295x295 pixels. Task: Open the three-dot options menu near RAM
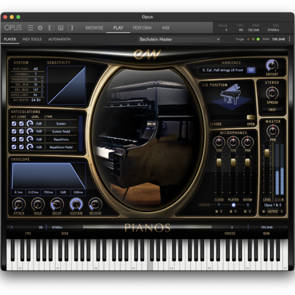click(x=290, y=39)
